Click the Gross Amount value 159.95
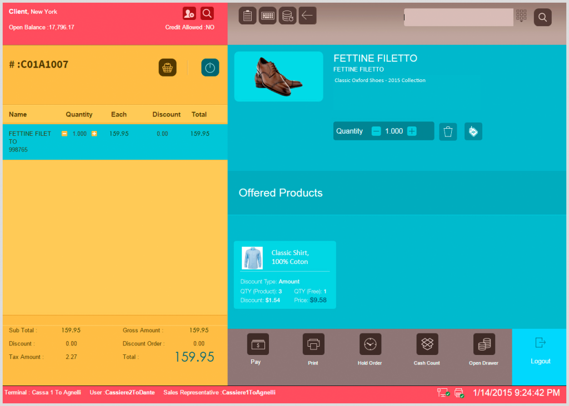The width and height of the screenshot is (569, 406). pos(199,331)
